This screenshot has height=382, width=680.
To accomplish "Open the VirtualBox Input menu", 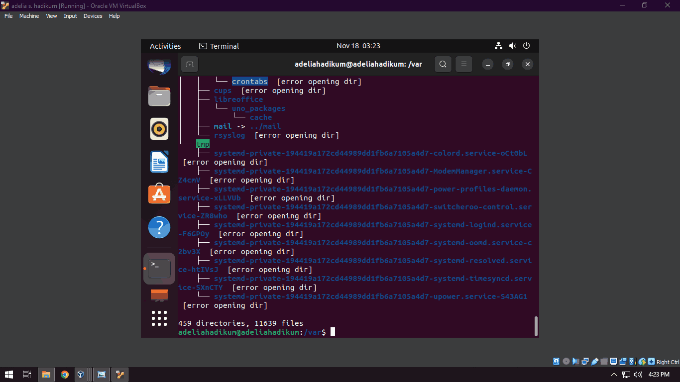I will (70, 16).
